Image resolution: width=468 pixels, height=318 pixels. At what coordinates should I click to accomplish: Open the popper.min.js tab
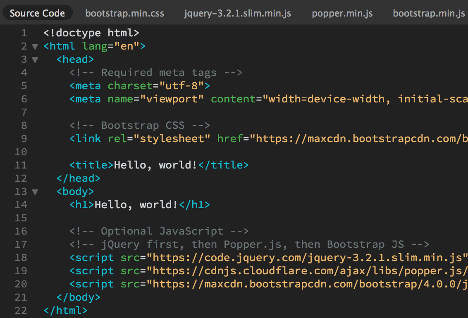click(x=342, y=13)
